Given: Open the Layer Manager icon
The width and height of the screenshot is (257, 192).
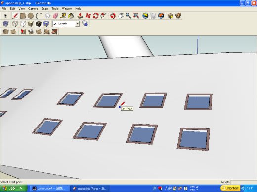Looking at the screenshot, I should click(x=85, y=24).
